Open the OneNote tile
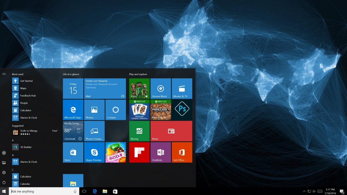This screenshot has width=347, height=195. [160, 152]
